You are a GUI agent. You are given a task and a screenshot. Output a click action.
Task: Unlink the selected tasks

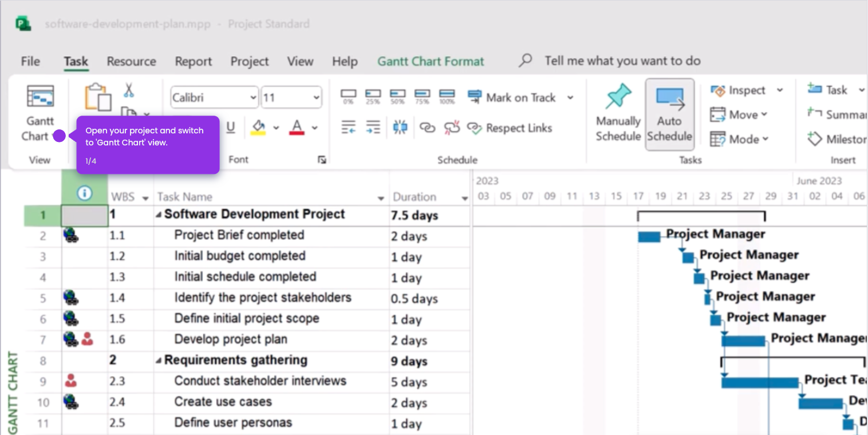point(452,127)
